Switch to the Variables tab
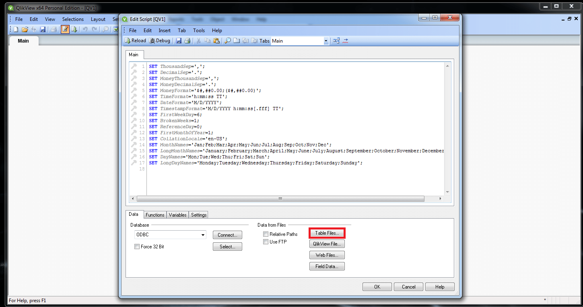Image resolution: width=583 pixels, height=307 pixels. (x=177, y=215)
